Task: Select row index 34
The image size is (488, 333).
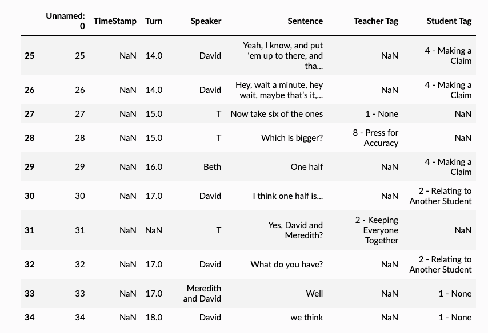Action: click(x=30, y=318)
